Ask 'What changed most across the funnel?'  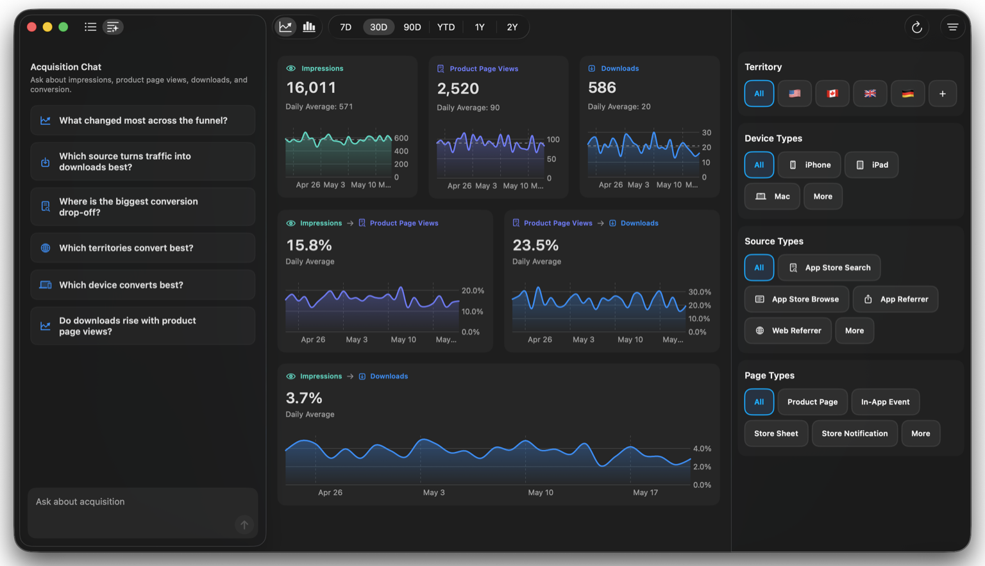(x=143, y=121)
